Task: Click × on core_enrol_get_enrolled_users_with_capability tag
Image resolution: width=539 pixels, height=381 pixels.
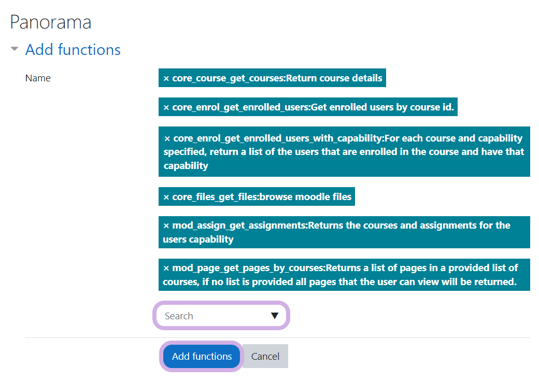Action: pos(167,139)
